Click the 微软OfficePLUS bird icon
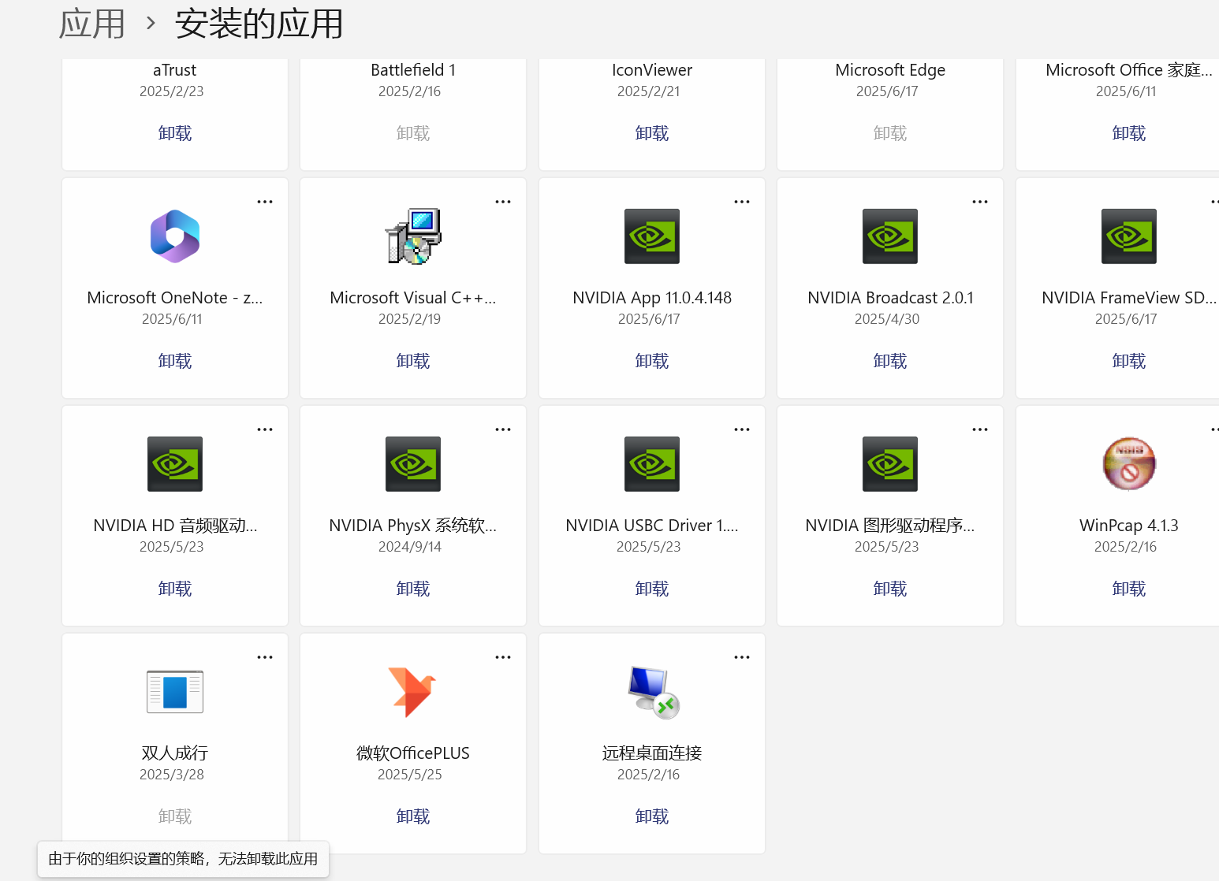 [x=412, y=692]
